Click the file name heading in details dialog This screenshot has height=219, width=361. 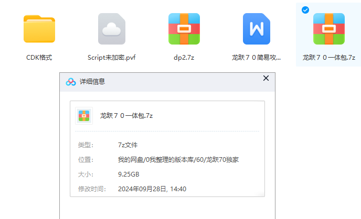[x=126, y=116]
